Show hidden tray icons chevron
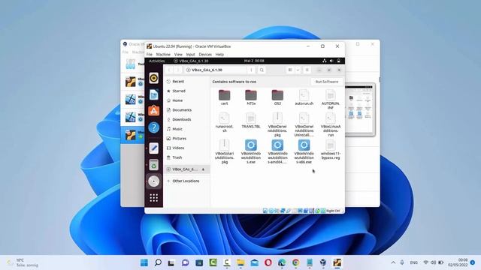This screenshot has height=270, width=481. click(393, 262)
